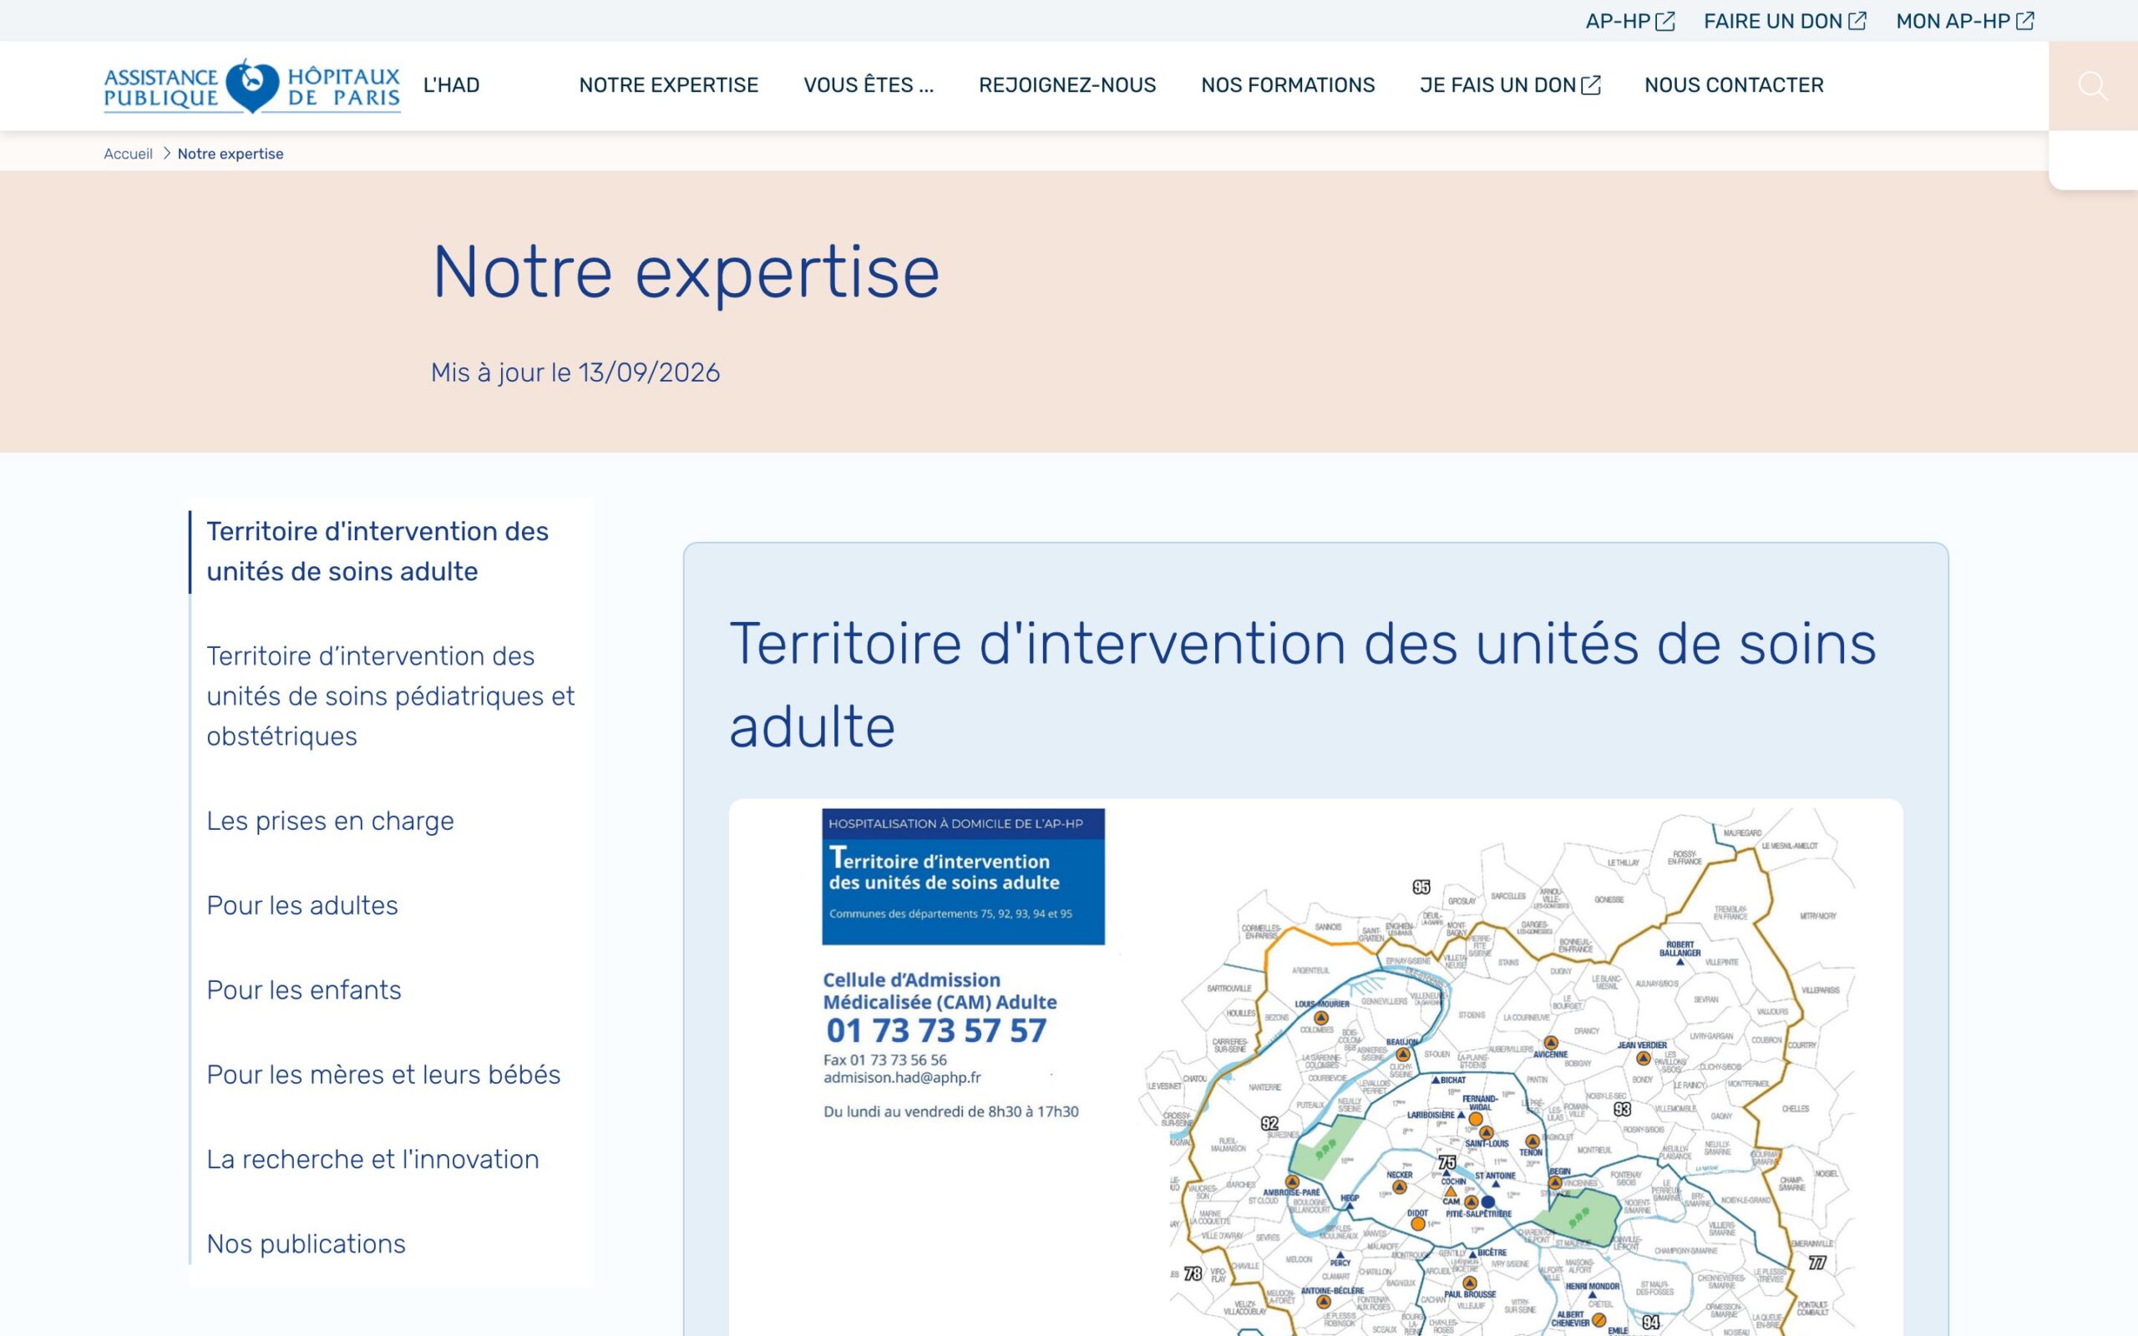Open the REJOIGNEZ-NOUS menu
Viewport: 2138px width, 1336px height.
[1067, 85]
